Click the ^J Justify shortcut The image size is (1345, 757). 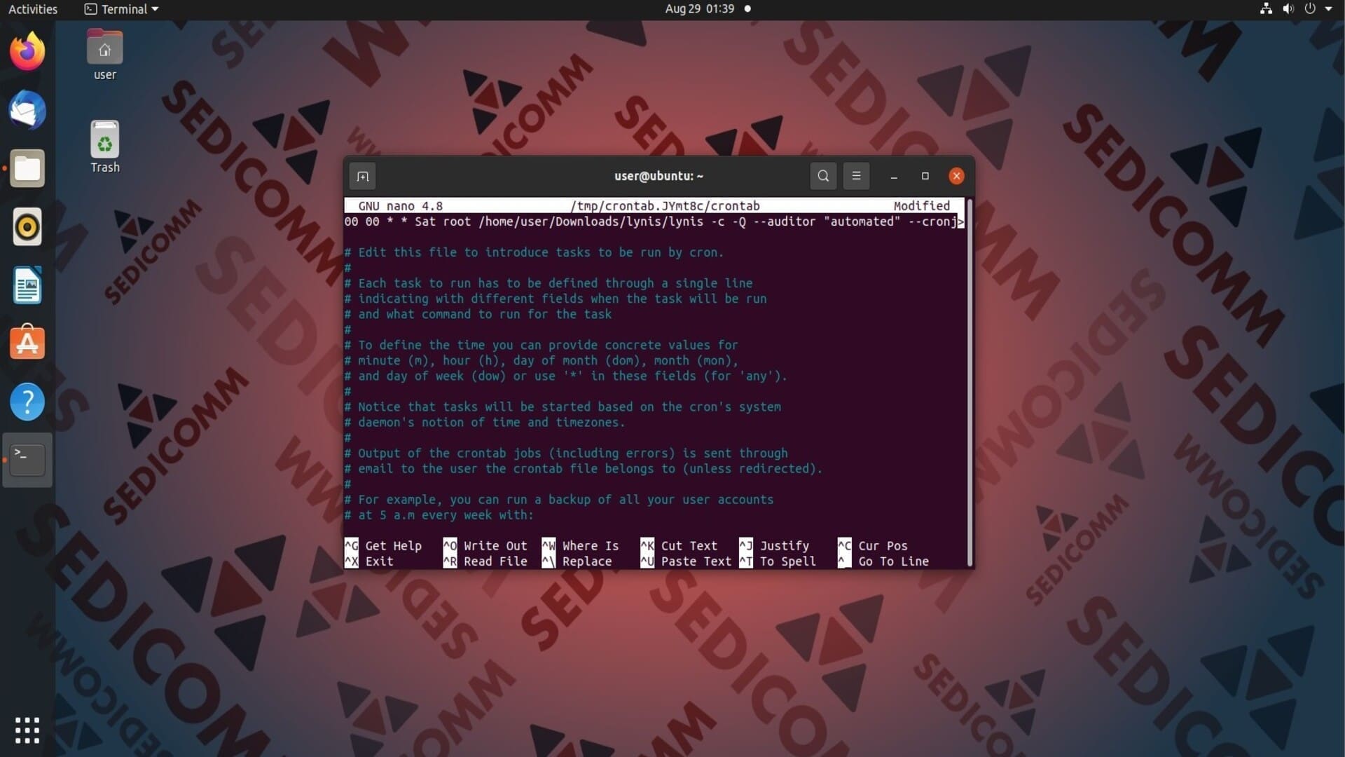(x=774, y=546)
